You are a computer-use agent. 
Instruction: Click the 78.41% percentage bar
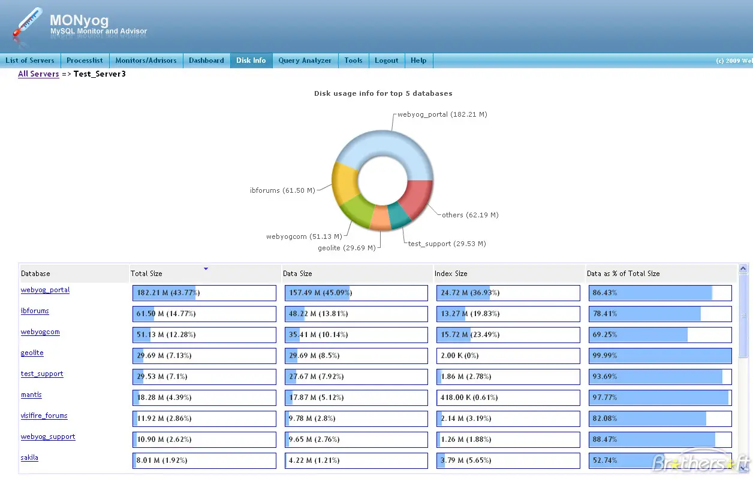point(660,314)
